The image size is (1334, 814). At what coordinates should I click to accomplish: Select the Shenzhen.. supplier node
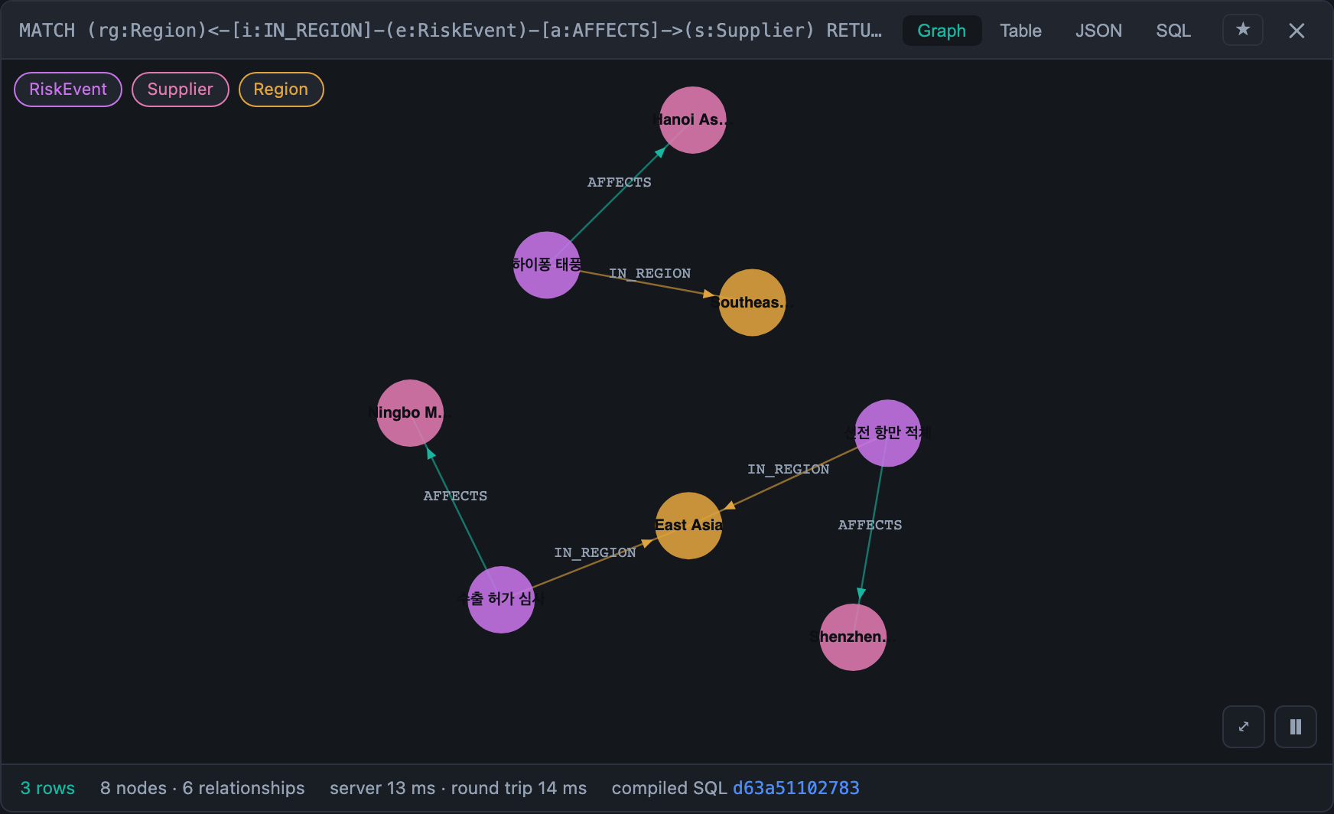[853, 637]
